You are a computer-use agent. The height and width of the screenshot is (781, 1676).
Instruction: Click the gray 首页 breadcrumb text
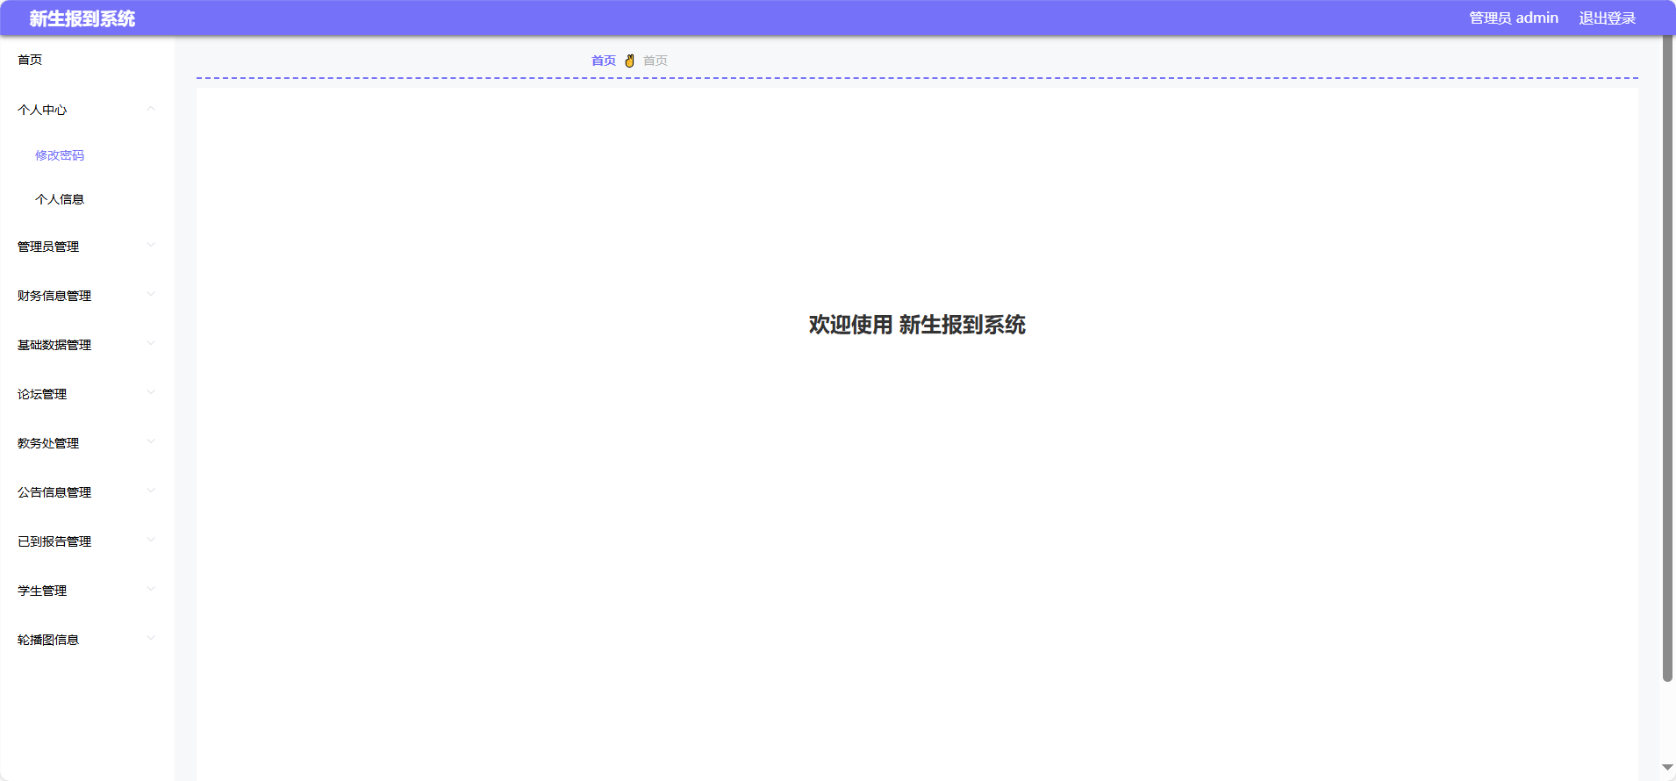click(655, 61)
